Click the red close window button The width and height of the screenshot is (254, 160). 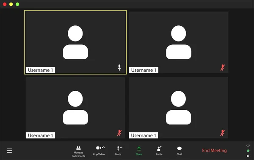[x=5, y=4]
